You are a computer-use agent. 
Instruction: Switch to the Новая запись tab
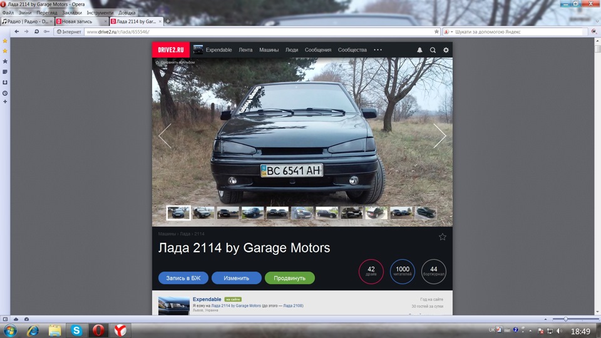pyautogui.click(x=76, y=21)
